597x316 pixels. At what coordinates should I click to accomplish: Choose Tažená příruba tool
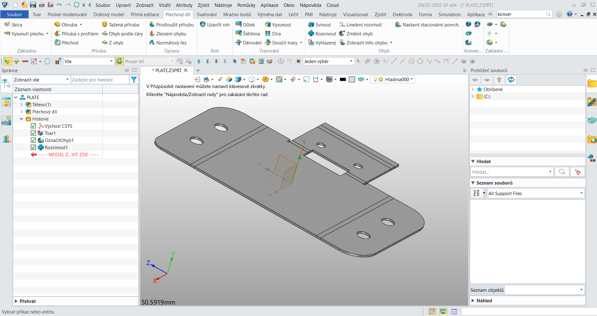121,25
